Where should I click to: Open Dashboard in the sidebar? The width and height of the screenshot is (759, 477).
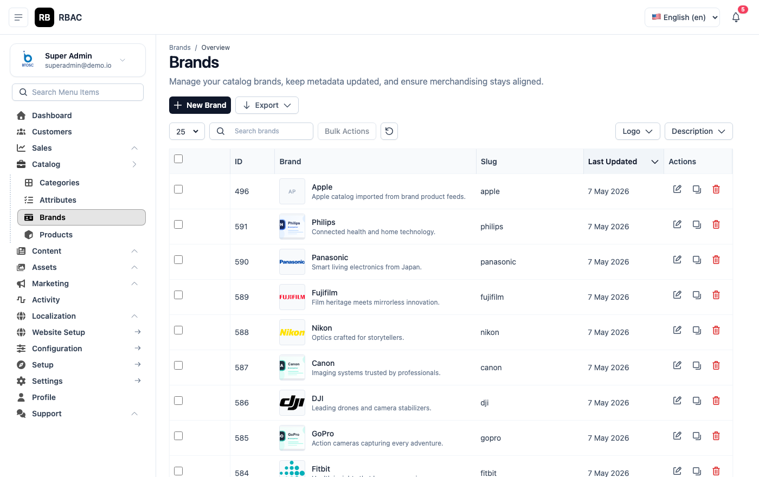[52, 115]
